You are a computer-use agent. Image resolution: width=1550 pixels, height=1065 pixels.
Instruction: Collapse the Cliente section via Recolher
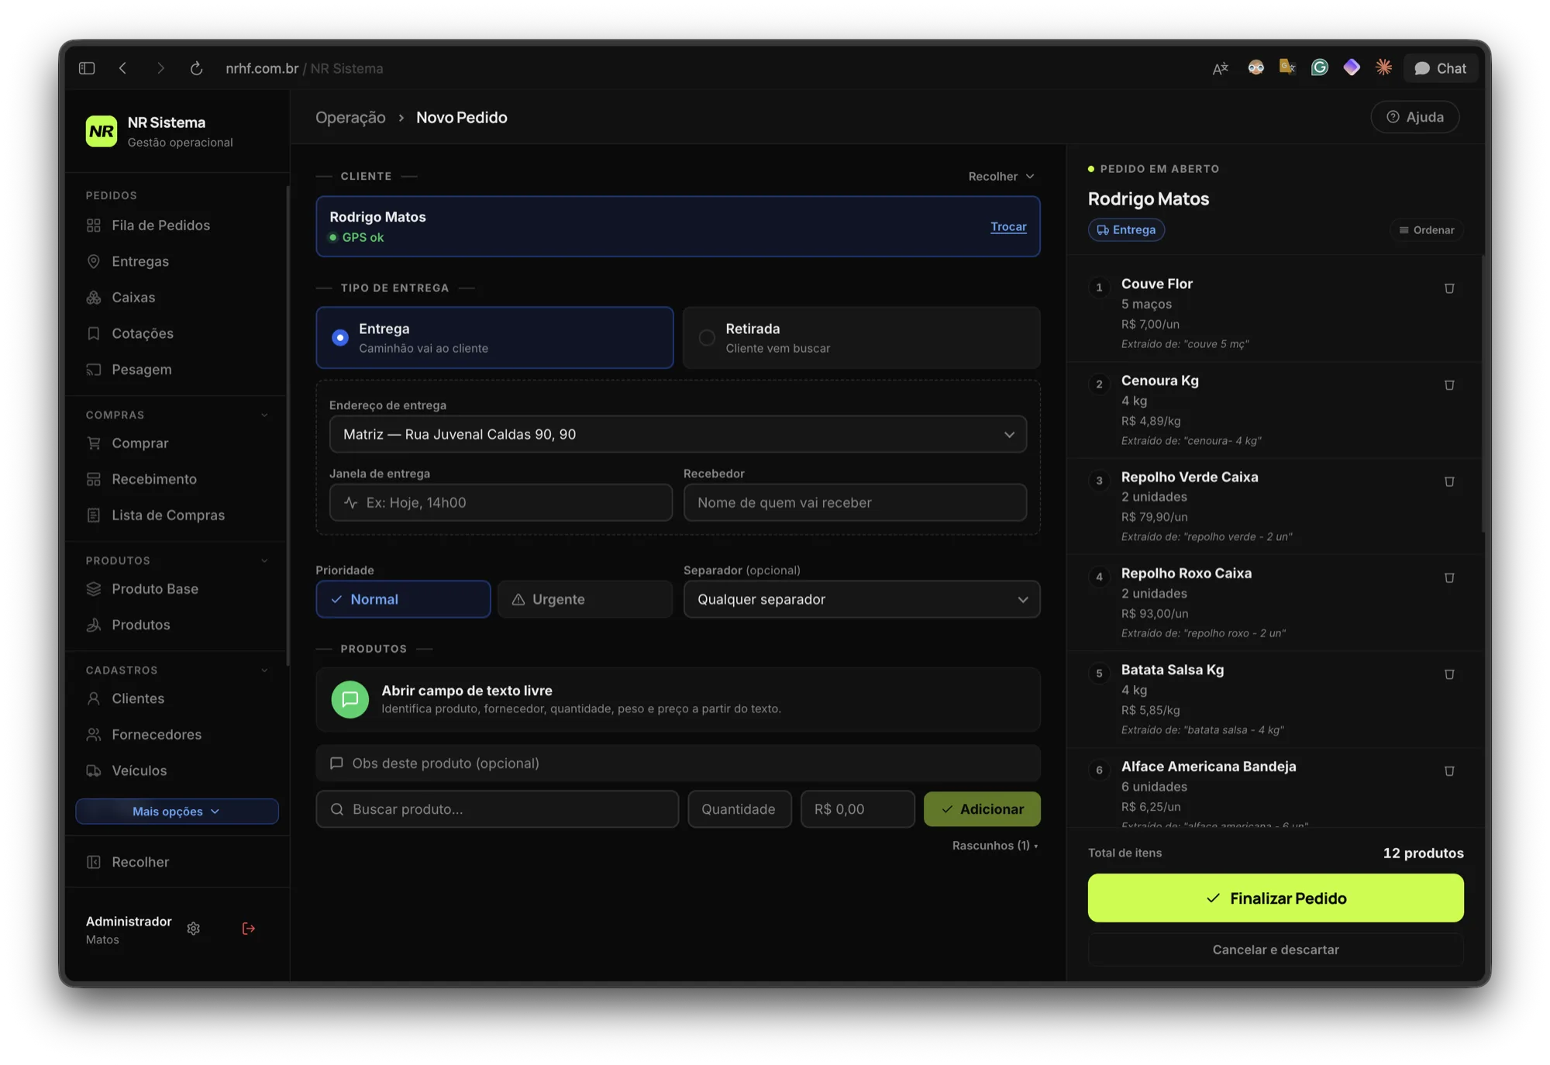coord(1001,177)
